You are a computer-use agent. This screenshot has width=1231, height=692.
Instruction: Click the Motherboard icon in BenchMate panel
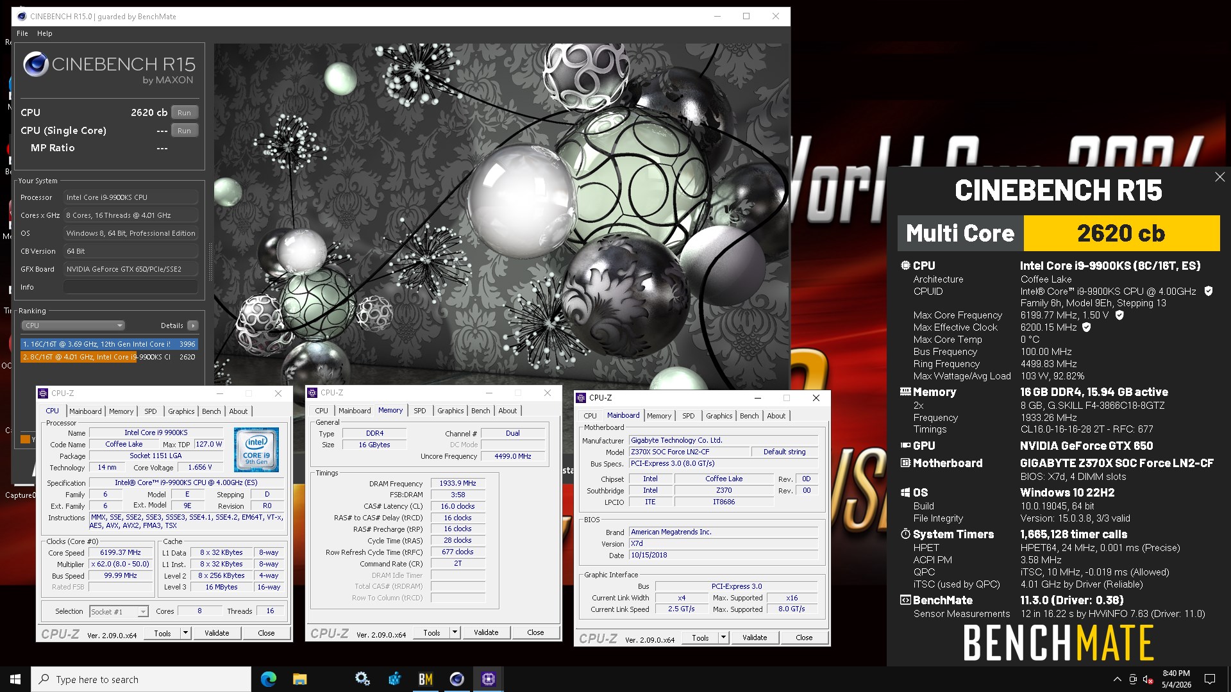pyautogui.click(x=905, y=463)
